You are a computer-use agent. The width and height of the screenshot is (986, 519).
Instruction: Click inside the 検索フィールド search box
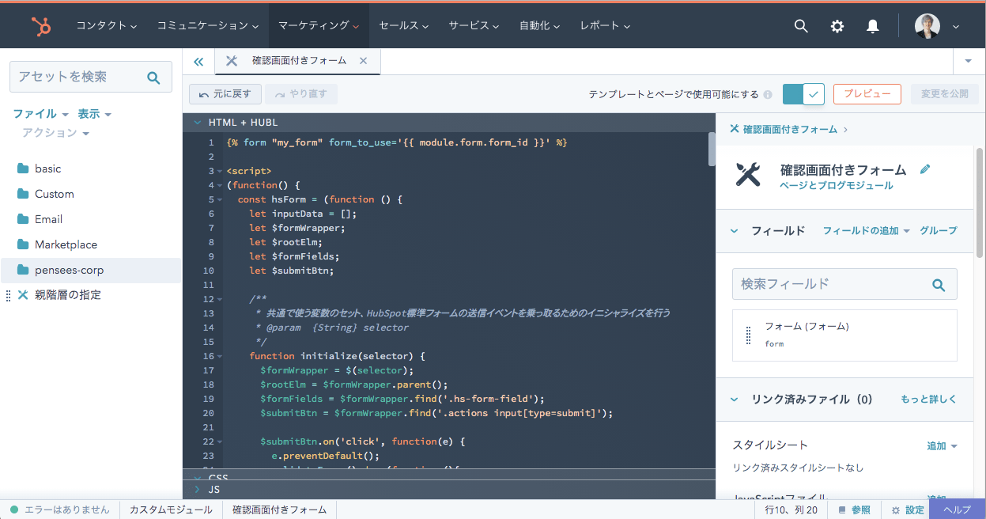click(830, 284)
